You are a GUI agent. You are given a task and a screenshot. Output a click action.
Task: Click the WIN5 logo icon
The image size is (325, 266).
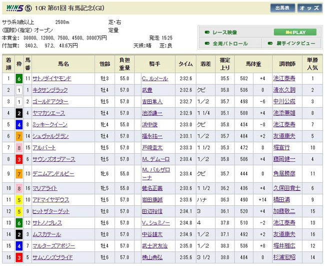point(13,8)
